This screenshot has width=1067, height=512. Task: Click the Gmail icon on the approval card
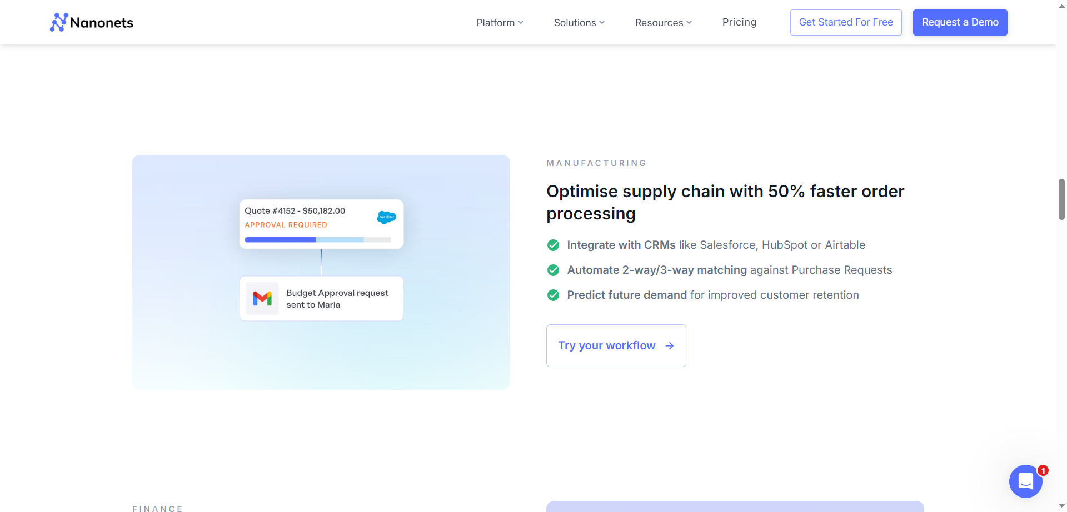click(262, 298)
